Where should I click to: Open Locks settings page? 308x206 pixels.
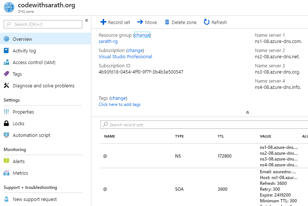[x=18, y=123]
